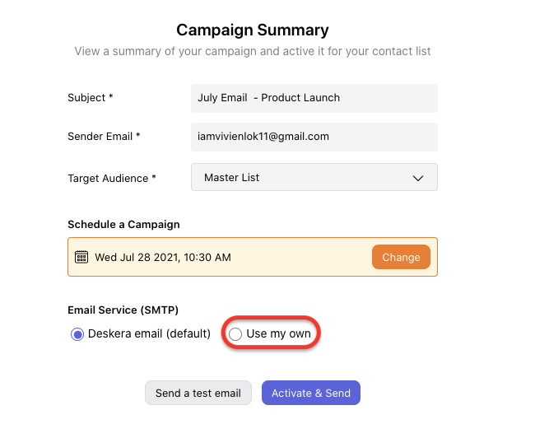Click the Target Audience field label

(x=112, y=178)
